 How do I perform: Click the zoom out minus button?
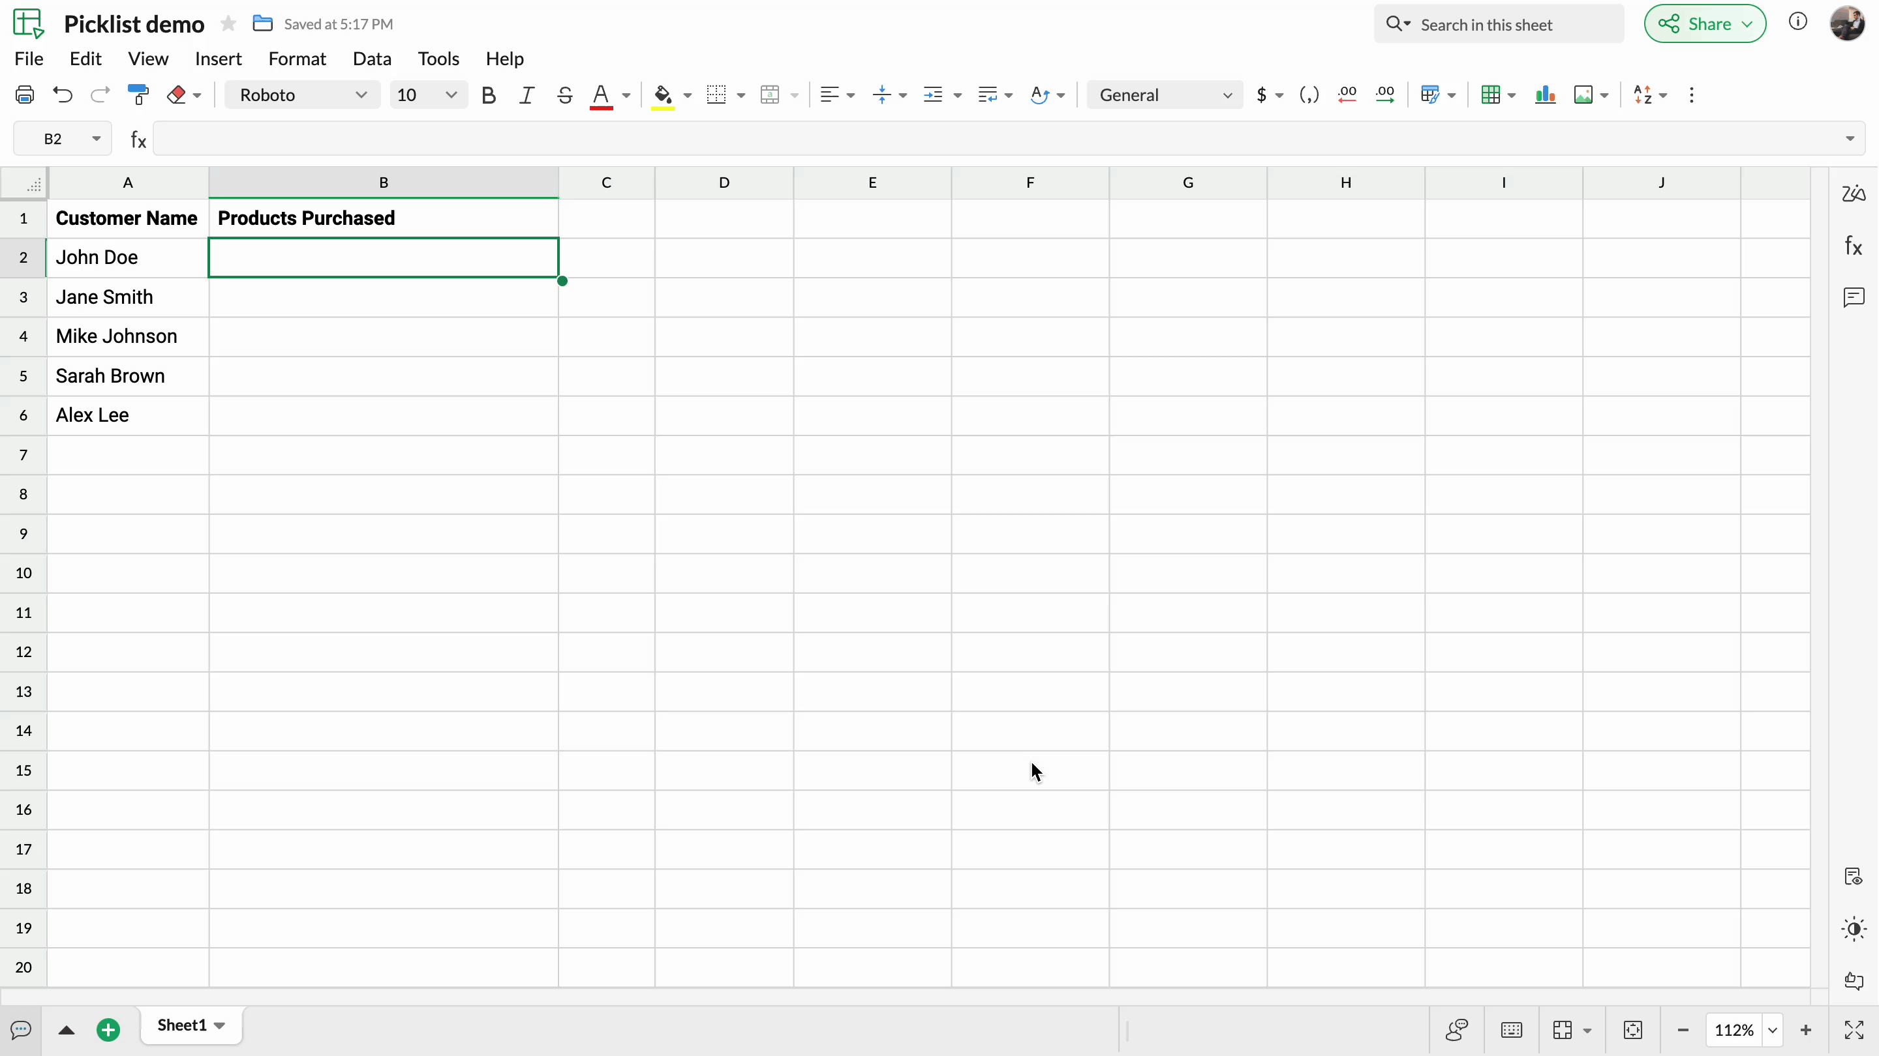click(1683, 1030)
